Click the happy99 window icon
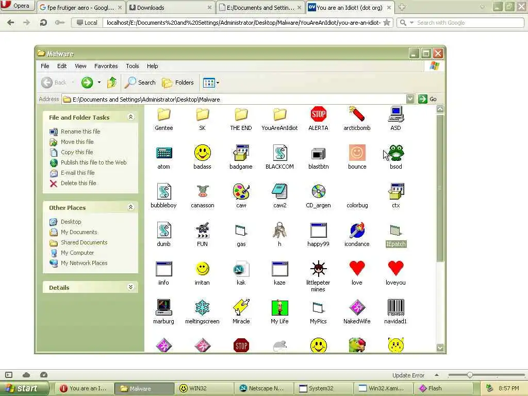Image resolution: width=528 pixels, height=396 pixels. point(318,230)
